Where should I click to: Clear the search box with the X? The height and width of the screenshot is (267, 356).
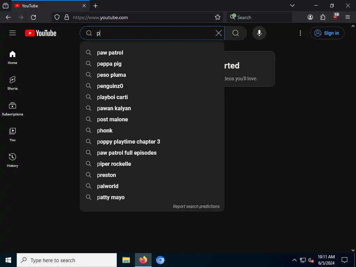219,33
